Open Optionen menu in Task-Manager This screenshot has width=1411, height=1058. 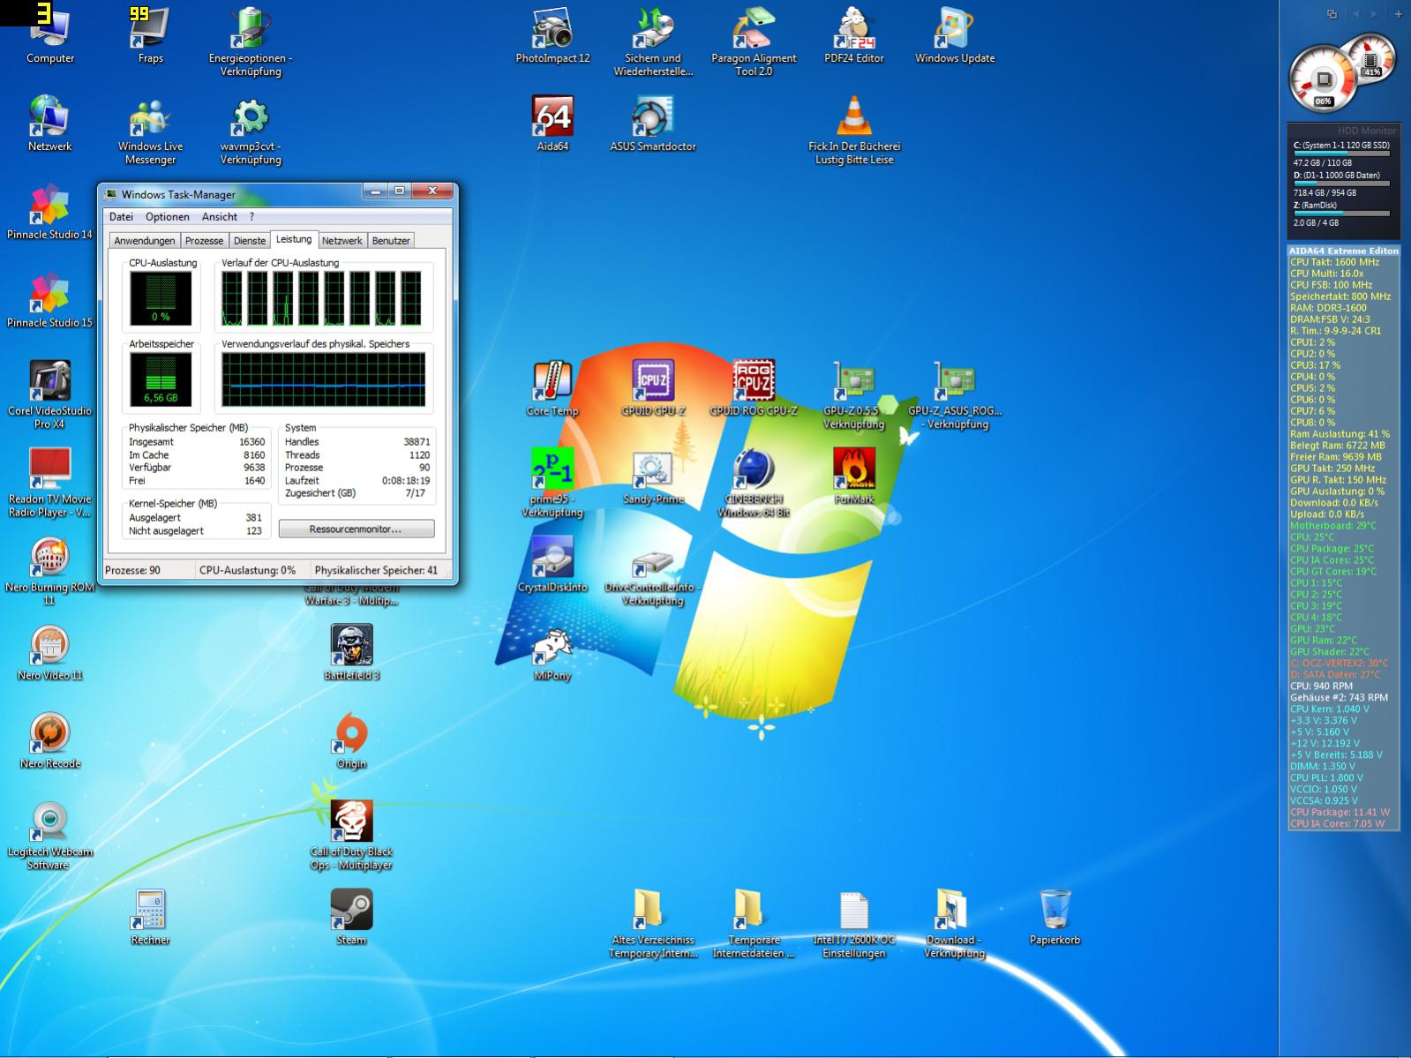click(x=168, y=216)
